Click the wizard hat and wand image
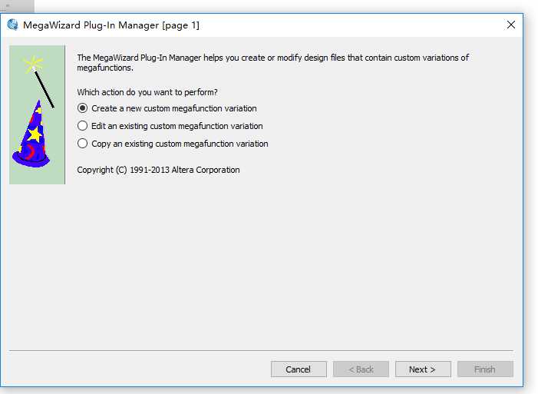Viewport: 538px width, 394px height. [37, 114]
